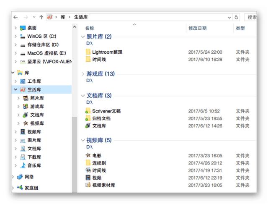The image size is (268, 204).
Task: Click 库 in the breadcrumb path
Action: pos(62,17)
